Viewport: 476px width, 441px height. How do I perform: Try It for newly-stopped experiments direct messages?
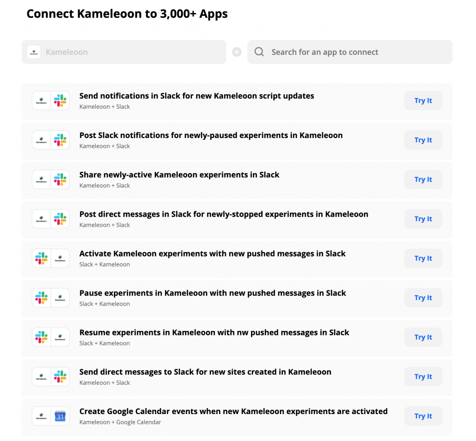pyautogui.click(x=423, y=219)
